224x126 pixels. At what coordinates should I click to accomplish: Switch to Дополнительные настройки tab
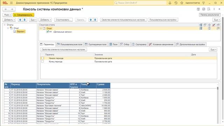(x=190, y=44)
